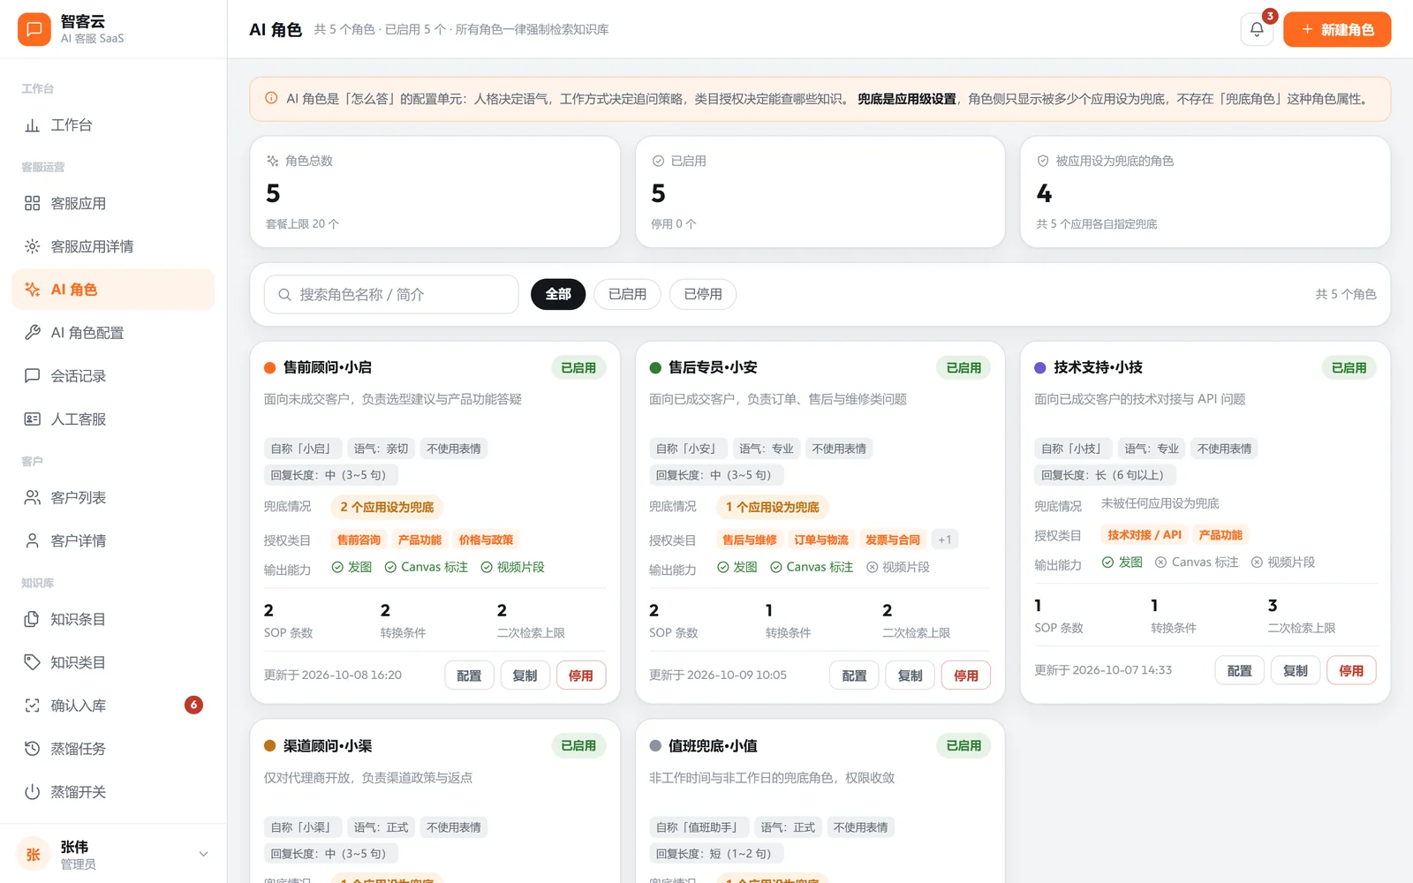Viewport: 1413px width, 883px height.
Task: Click the 售后与维修 category tag
Action: tap(749, 540)
